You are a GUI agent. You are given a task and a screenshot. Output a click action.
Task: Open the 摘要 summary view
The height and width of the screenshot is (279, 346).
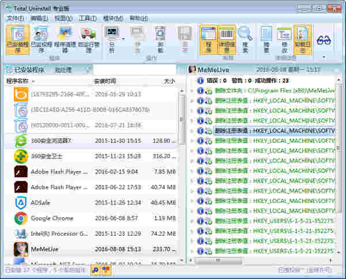266,38
